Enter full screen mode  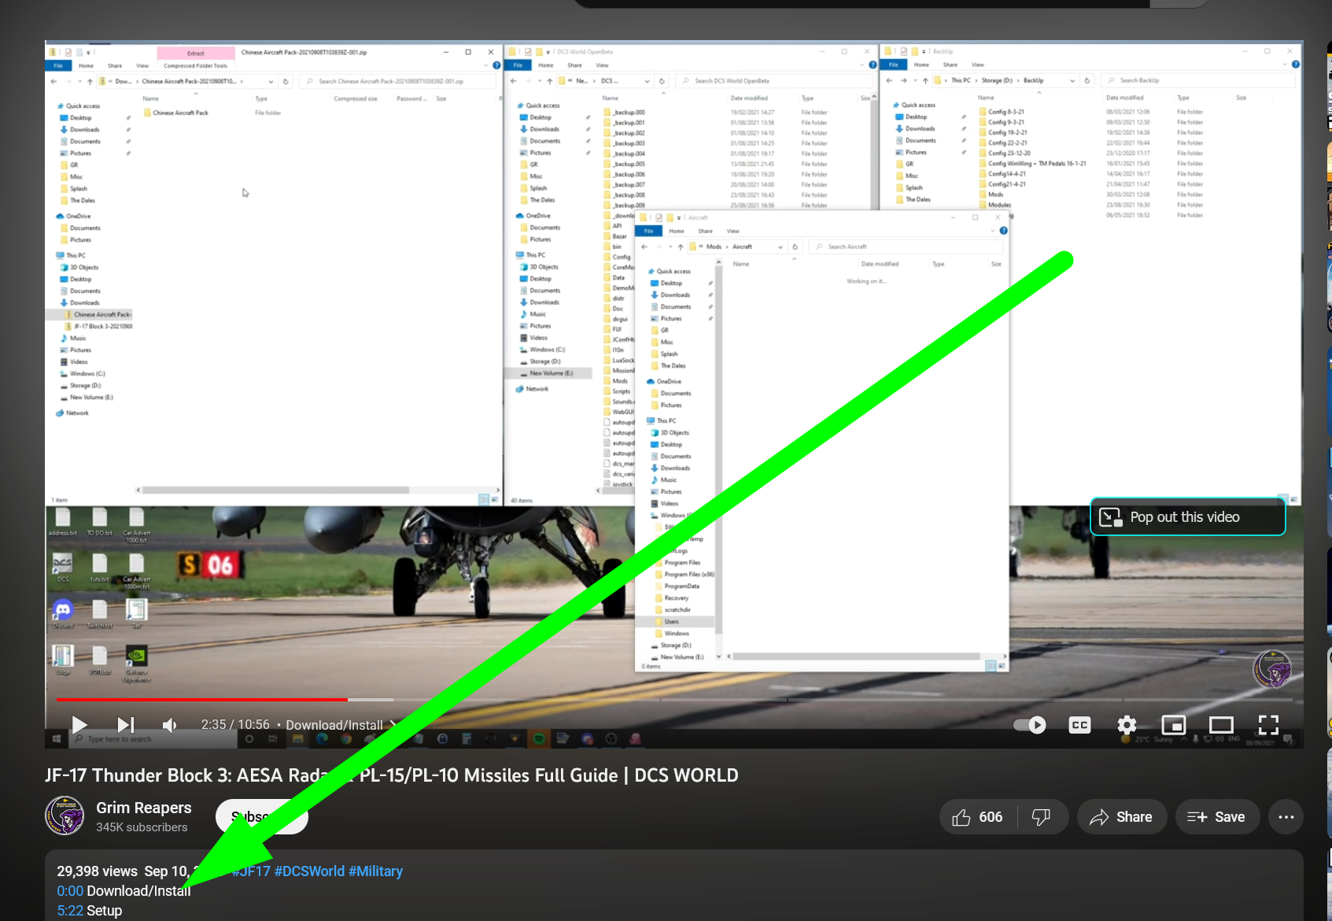(1268, 725)
